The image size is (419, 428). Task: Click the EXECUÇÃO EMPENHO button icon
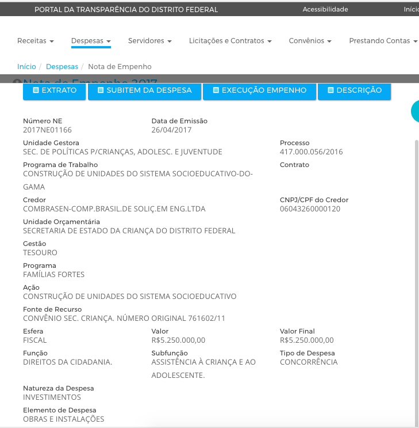point(216,90)
